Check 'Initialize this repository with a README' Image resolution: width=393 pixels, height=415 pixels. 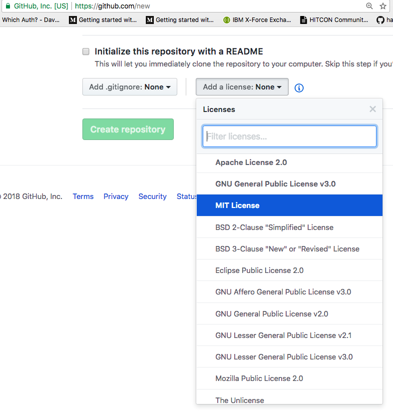coord(86,51)
